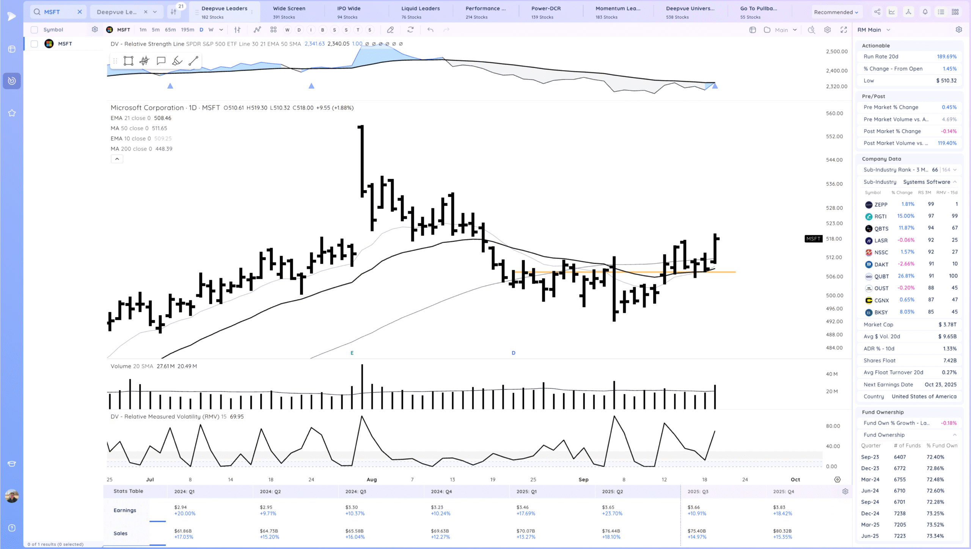Open the Deepvue Le... list dropdown chevron

155,12
